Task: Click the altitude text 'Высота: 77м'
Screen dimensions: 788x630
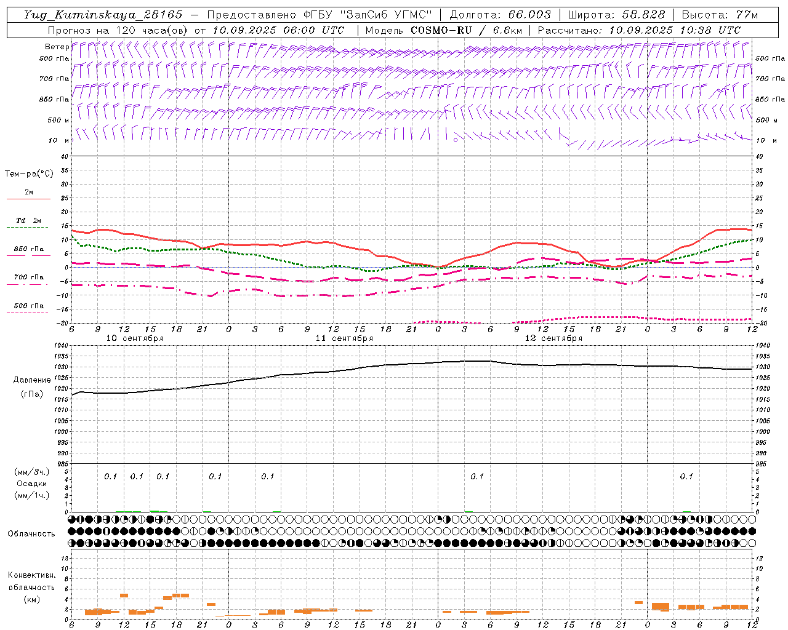Action: pos(720,15)
